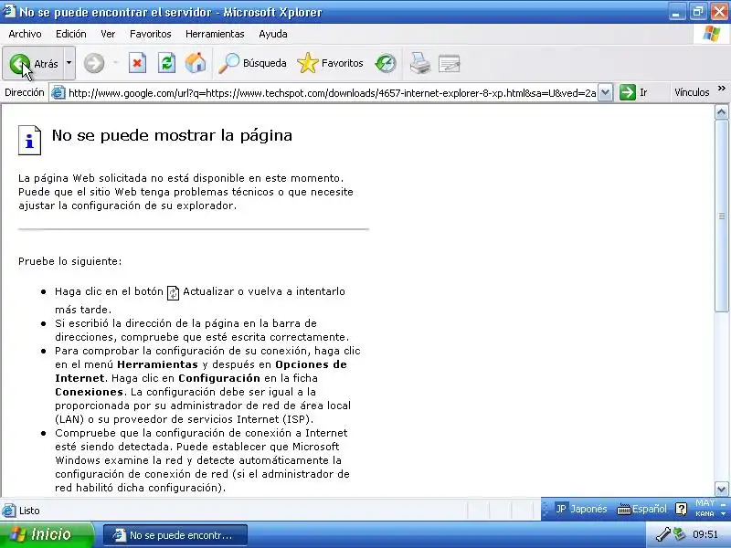Click the page icon in address bar

coord(58,92)
